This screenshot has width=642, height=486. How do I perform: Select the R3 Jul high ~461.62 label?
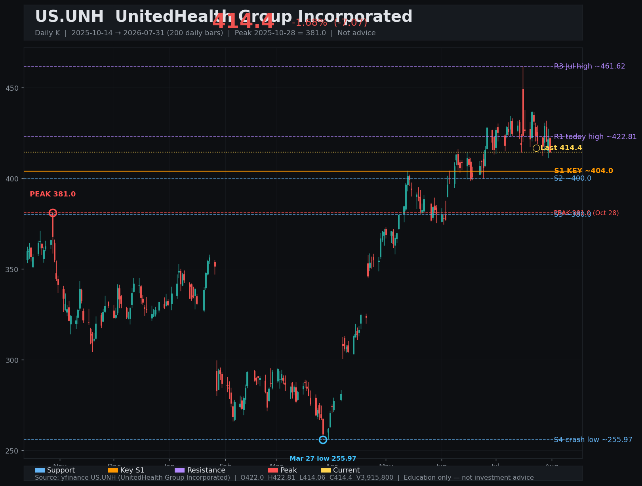(x=589, y=66)
